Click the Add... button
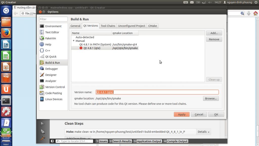The image size is (259, 146). [x=214, y=33]
